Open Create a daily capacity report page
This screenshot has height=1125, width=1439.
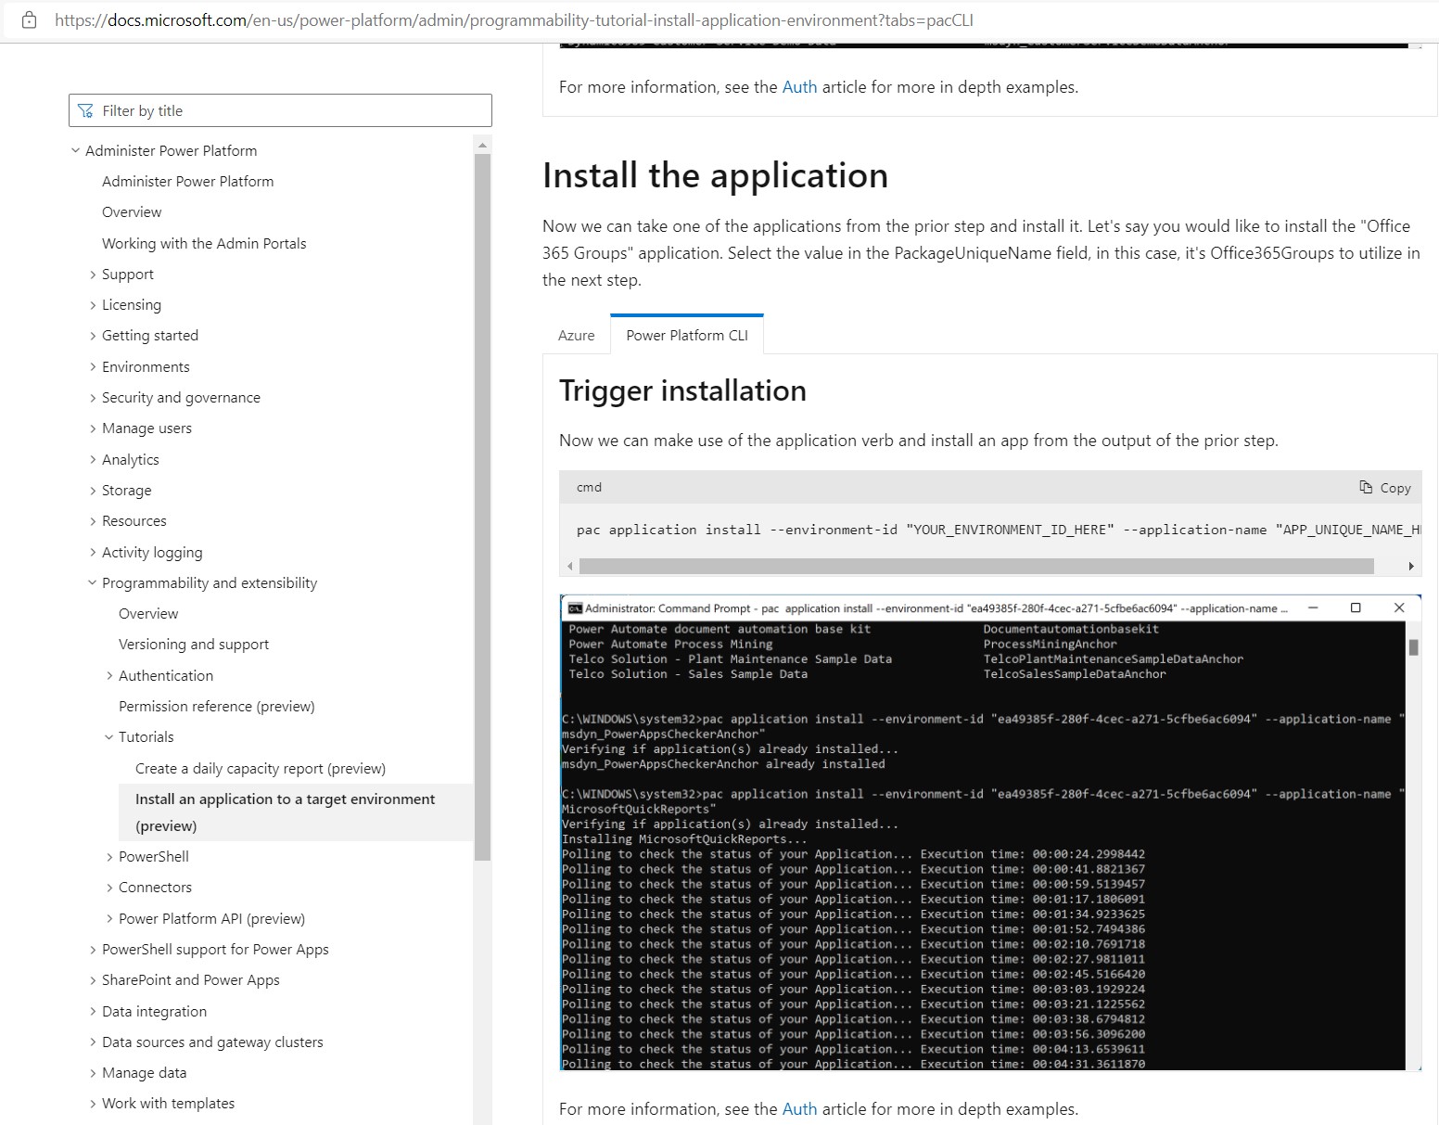pos(261,768)
